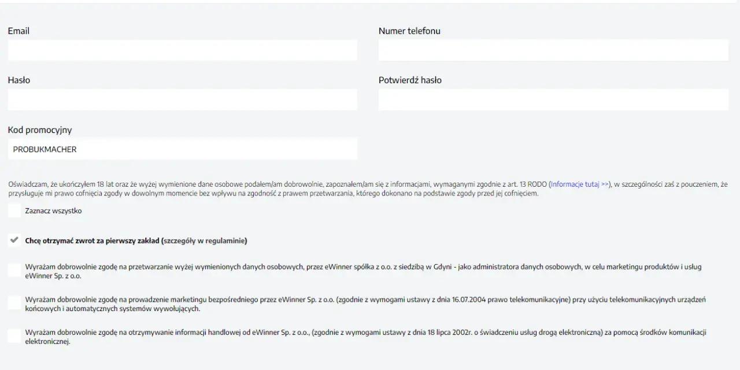Enable the eWinner product marketing consent checkbox
740x370 pixels.
point(14,270)
